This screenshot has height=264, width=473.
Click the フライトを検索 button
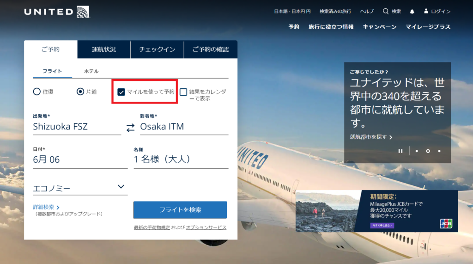point(180,210)
